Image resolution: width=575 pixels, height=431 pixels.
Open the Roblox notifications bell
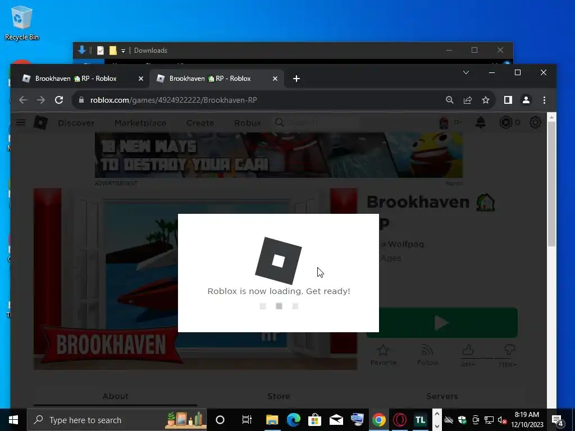point(481,122)
